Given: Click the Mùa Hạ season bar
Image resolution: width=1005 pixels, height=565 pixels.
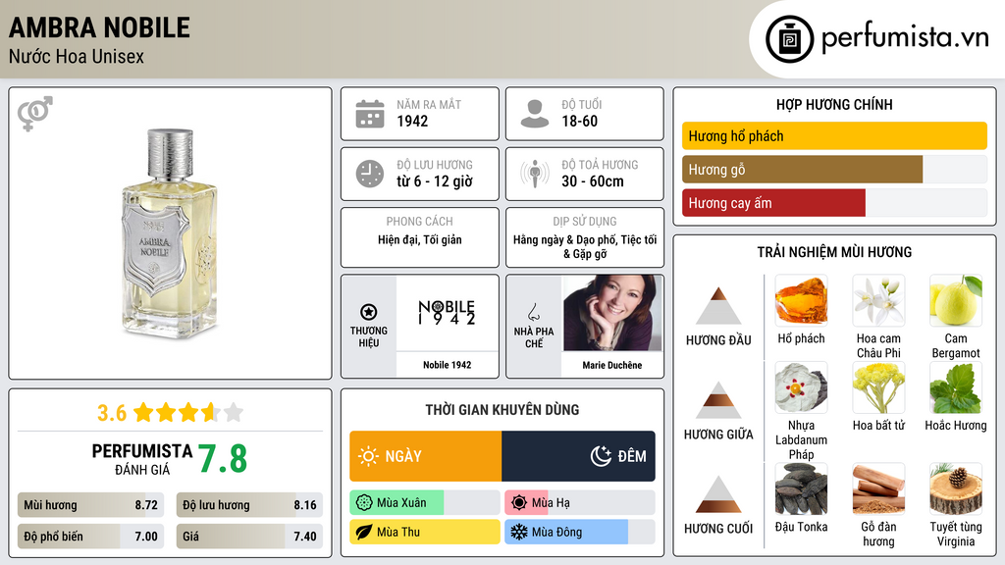Looking at the screenshot, I should click(580, 503).
